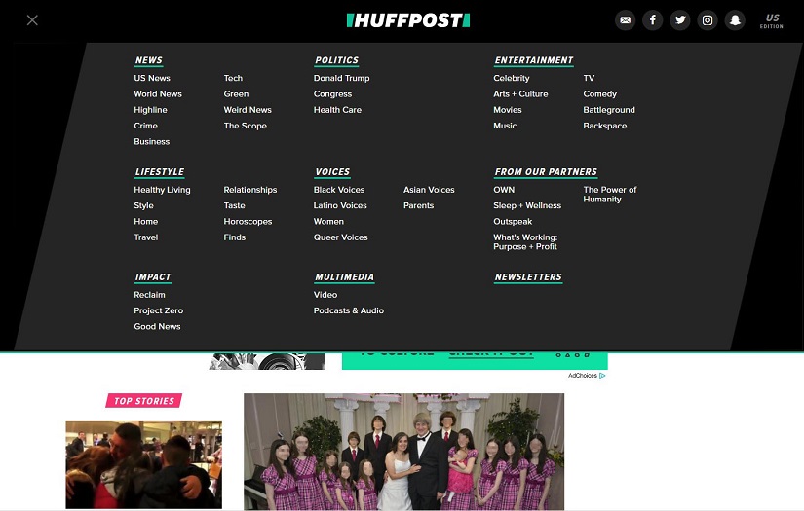Open the Multimedia section heading
The width and height of the screenshot is (804, 511).
tap(344, 277)
